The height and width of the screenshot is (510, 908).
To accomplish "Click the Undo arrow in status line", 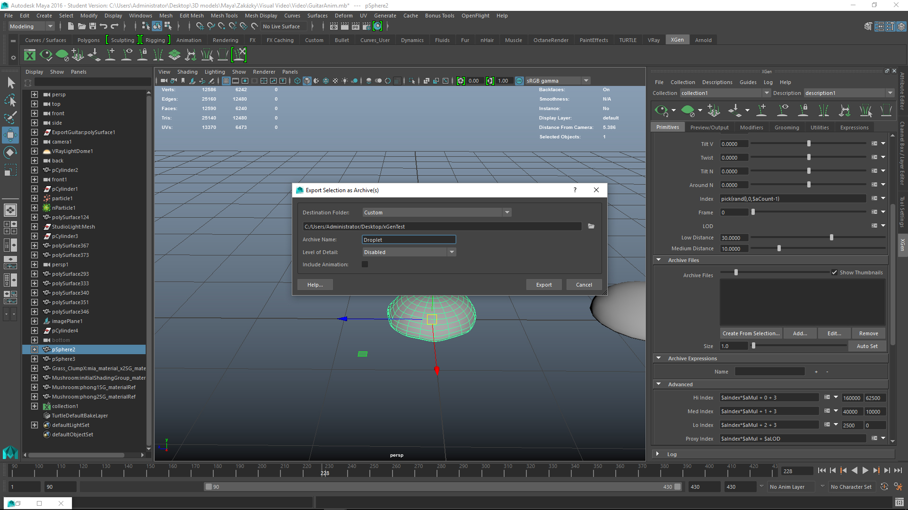I will click(x=104, y=26).
